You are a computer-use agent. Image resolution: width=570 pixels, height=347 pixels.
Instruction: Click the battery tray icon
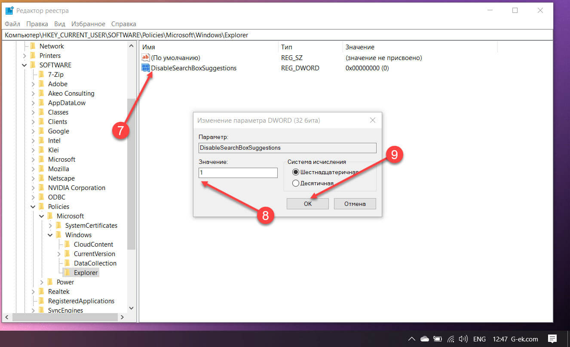coord(438,339)
